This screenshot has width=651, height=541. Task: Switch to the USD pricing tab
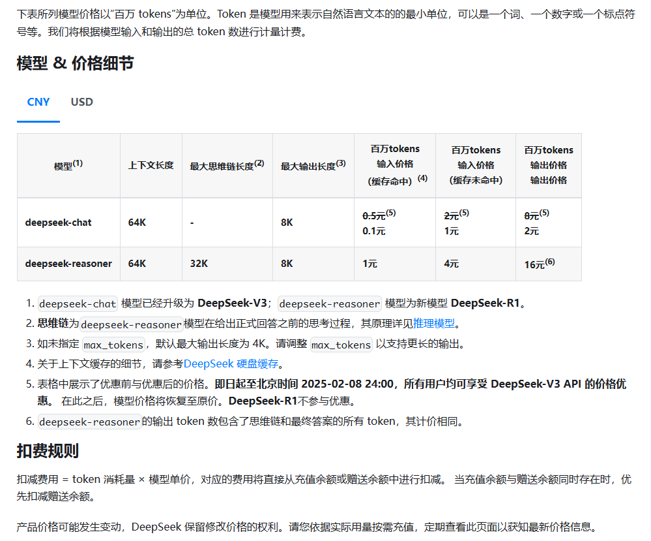82,102
